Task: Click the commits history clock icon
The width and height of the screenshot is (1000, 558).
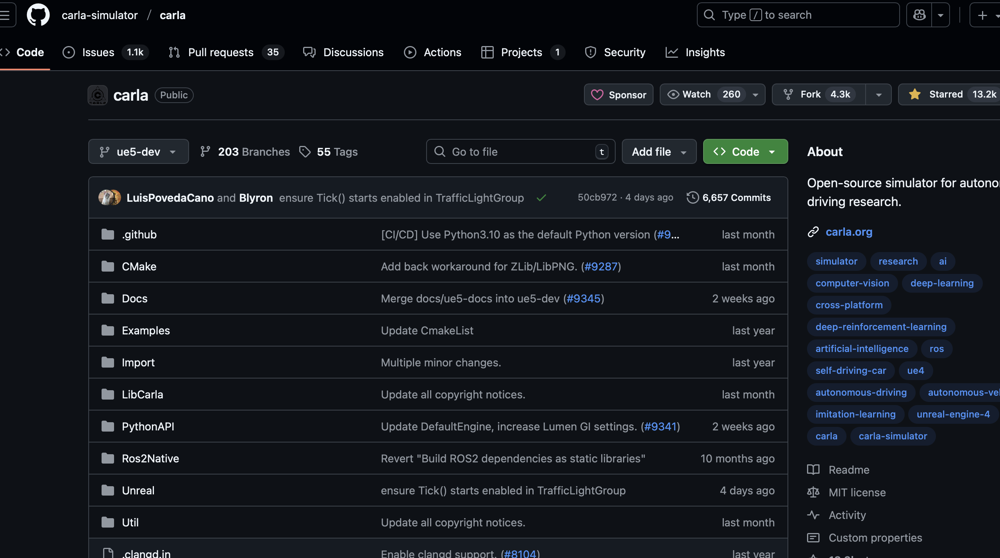Action: (693, 197)
